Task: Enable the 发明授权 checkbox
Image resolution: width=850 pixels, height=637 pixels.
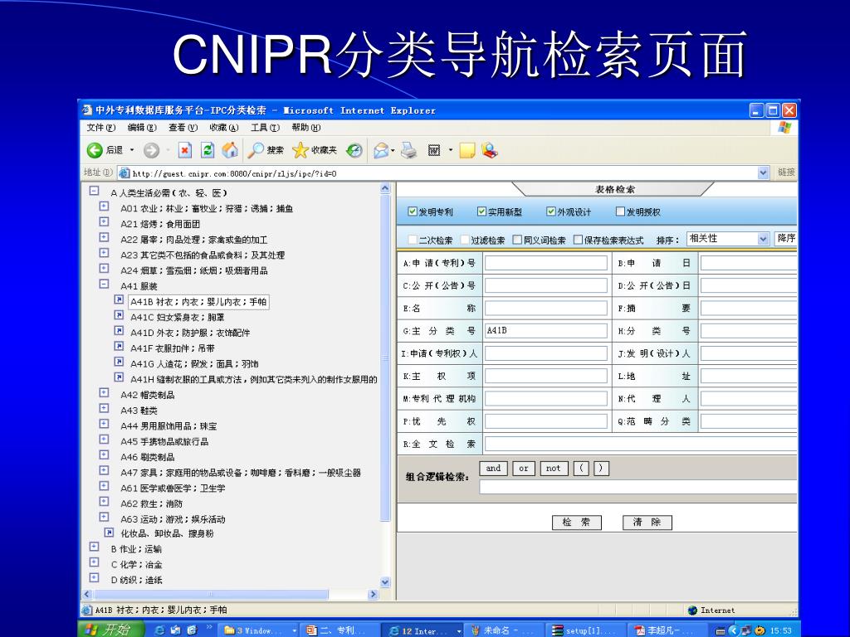Action: click(620, 212)
